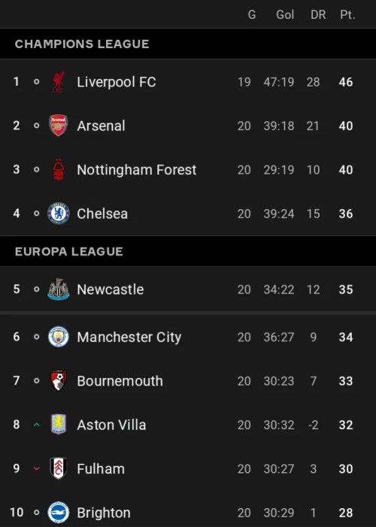376x527 pixels.
Task: Select the DR column header
Action: coord(318,14)
